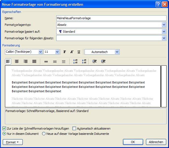This screenshot has width=169, height=148.
Task: Select justified text alignment
Action: pos(34,62)
